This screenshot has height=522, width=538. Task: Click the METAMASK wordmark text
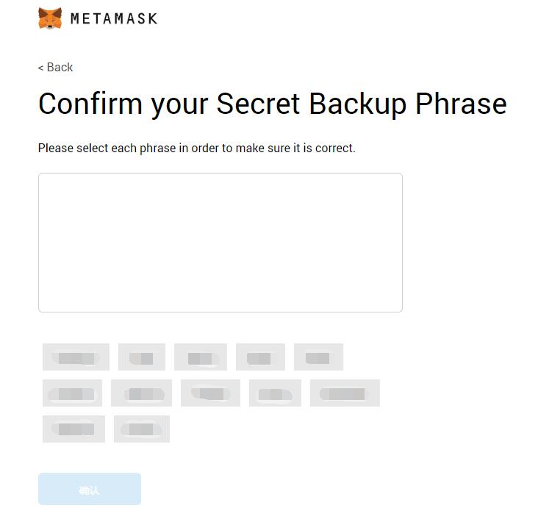114,18
